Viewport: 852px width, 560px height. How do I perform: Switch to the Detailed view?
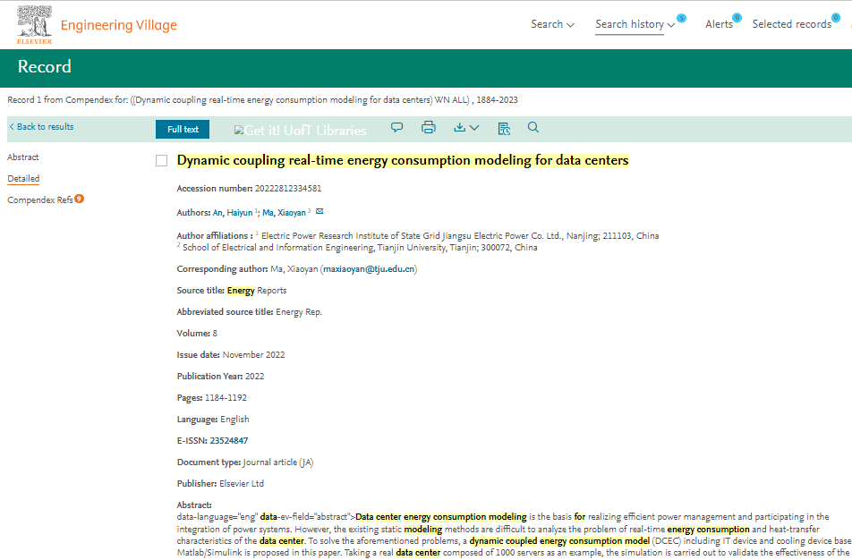pos(23,179)
